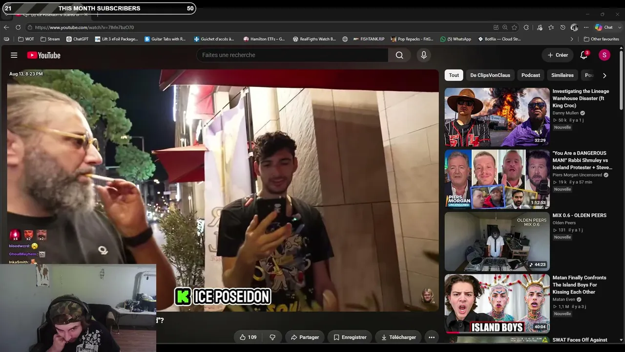Click the main video player to pause
The width and height of the screenshot is (625, 352).
point(223,191)
